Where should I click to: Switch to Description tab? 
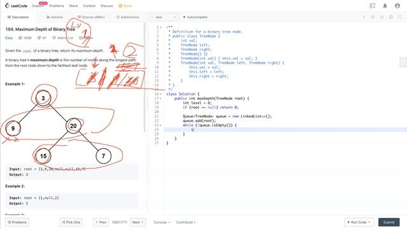coord(18,17)
